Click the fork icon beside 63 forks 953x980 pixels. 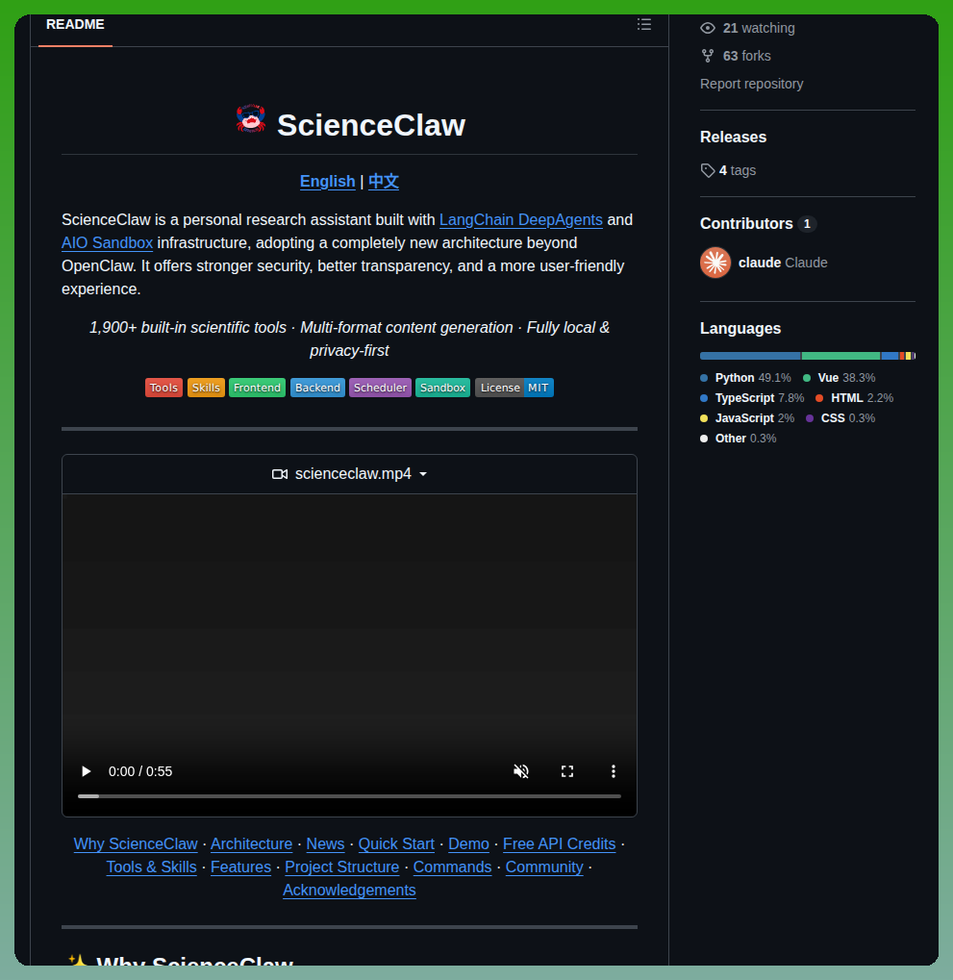click(x=708, y=56)
